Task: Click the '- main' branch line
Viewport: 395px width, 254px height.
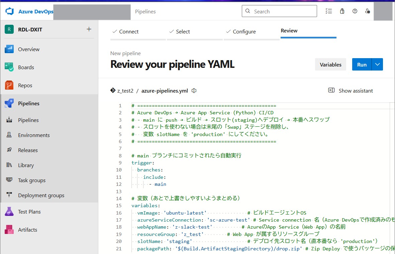Action: (x=158, y=184)
